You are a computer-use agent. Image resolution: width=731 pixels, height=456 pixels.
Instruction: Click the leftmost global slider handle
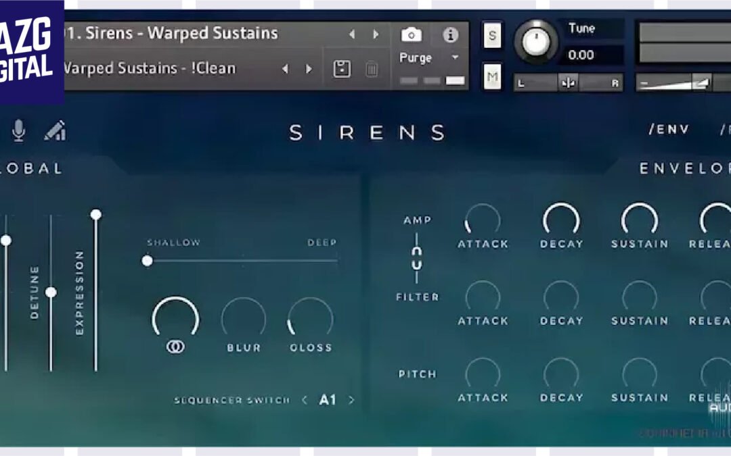pos(6,240)
